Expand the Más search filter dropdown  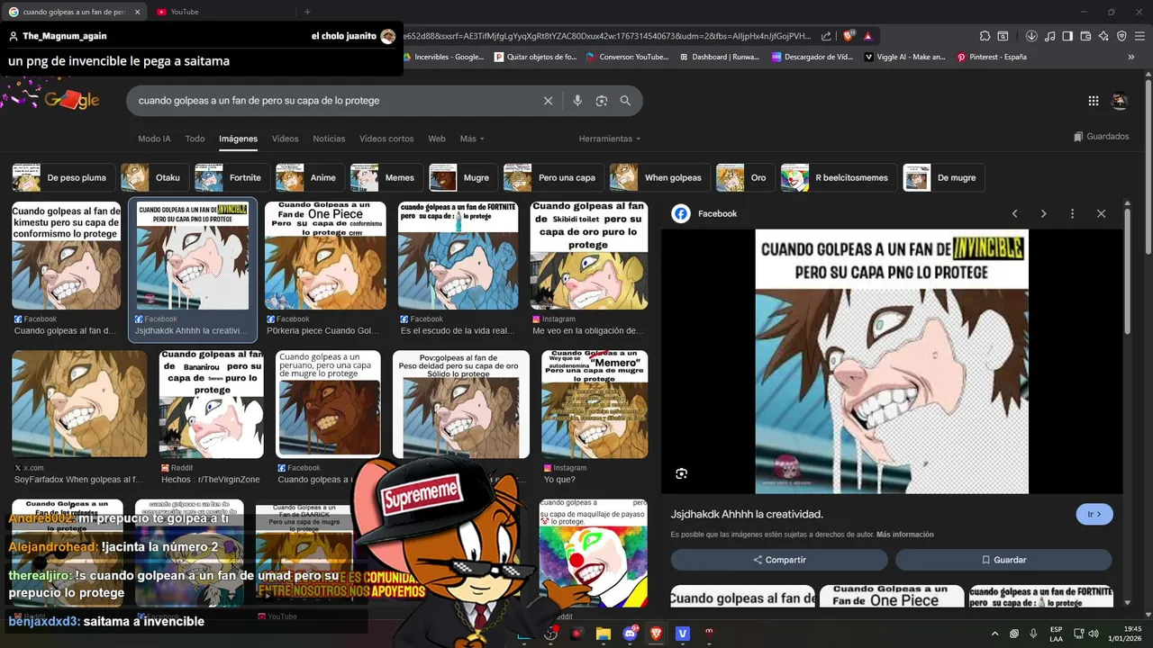472,139
